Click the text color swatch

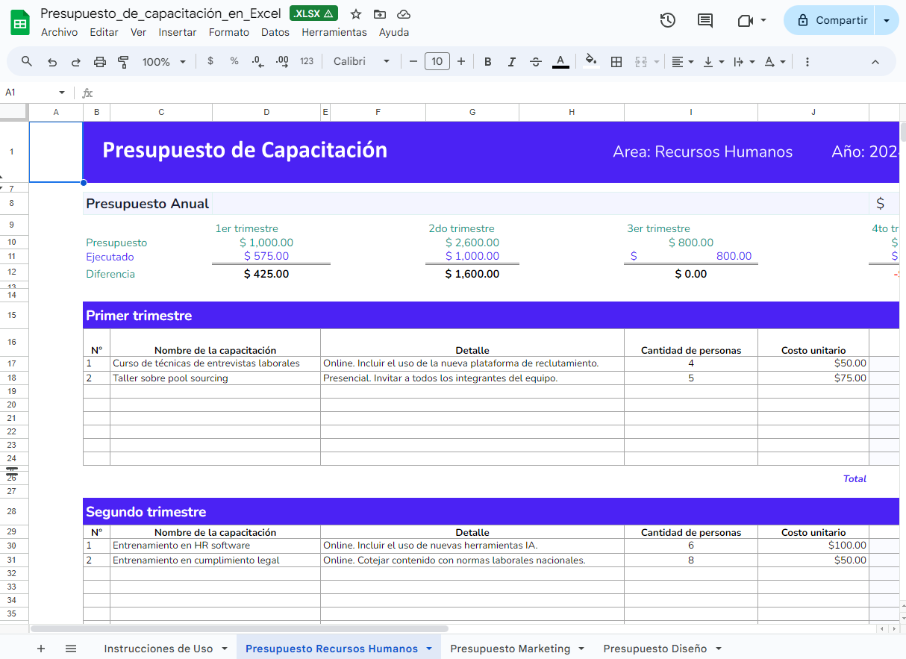click(x=560, y=61)
